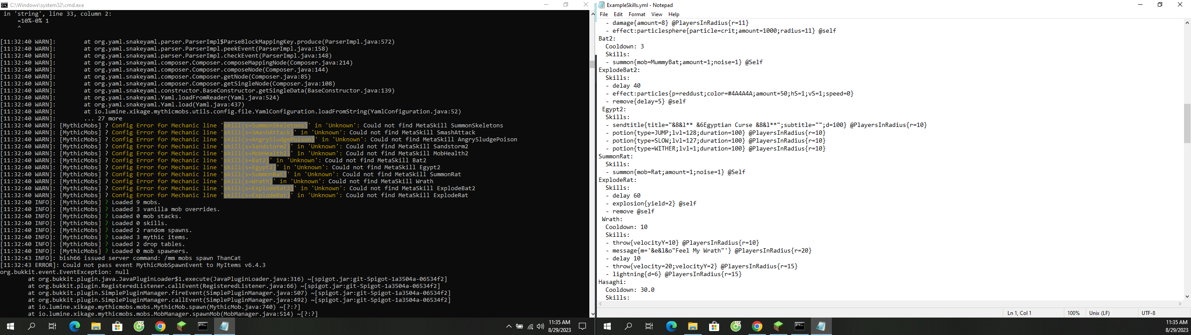Open Notepad Format menu

coord(637,14)
